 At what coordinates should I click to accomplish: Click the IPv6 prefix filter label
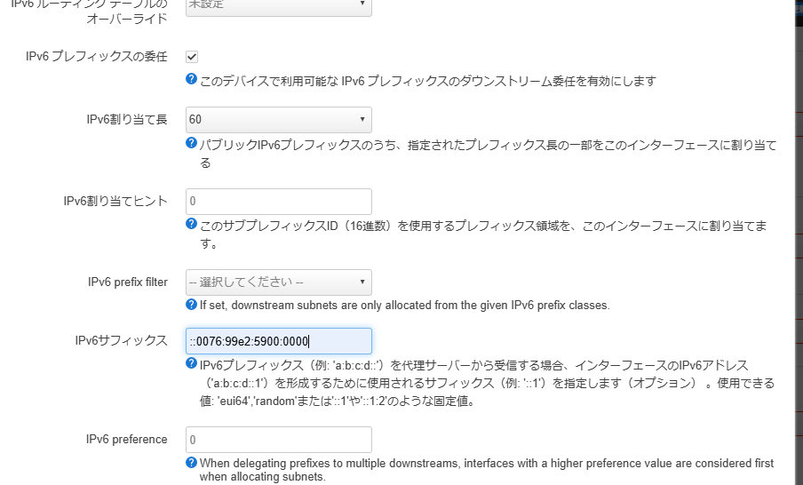pos(128,282)
